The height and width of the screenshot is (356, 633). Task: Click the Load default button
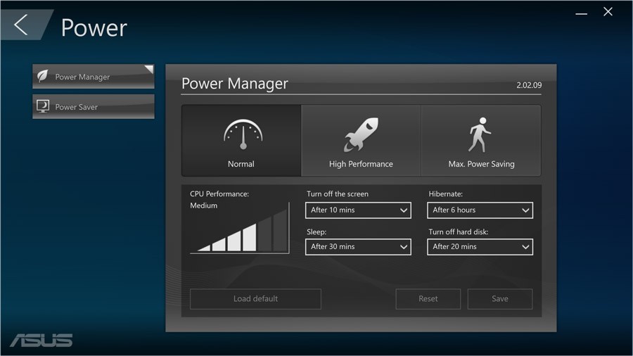255,299
